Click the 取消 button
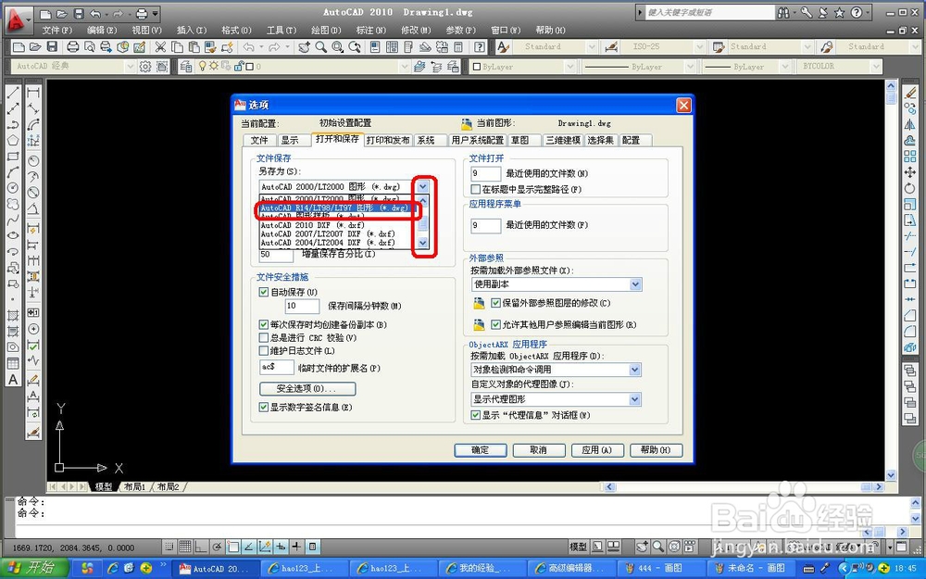Screen dimensions: 926x579 pyautogui.click(x=539, y=450)
